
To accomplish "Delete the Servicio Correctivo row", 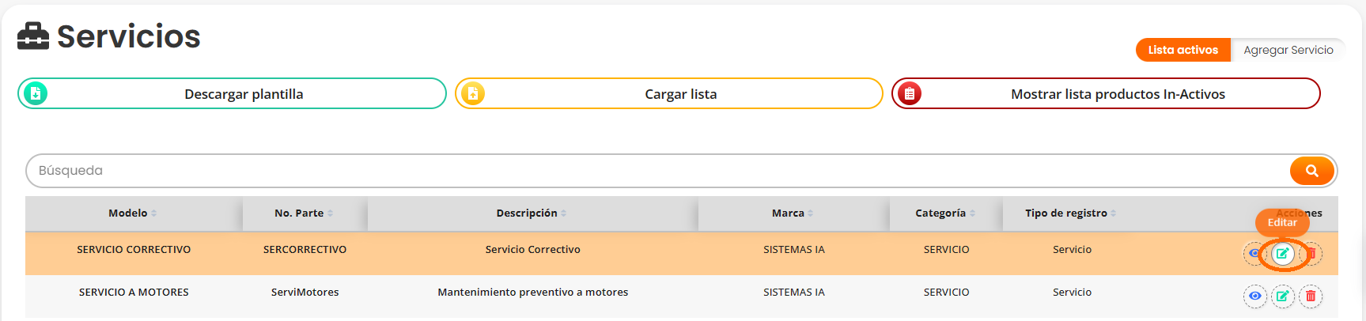I will 1311,254.
